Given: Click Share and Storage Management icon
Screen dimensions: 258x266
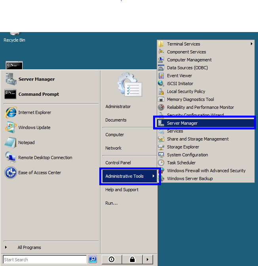Looking at the screenshot, I should [161, 139].
